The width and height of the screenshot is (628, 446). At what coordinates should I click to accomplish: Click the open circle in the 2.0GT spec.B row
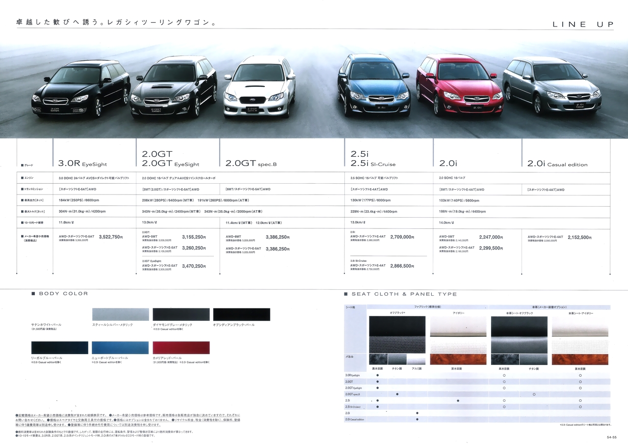pos(534,394)
